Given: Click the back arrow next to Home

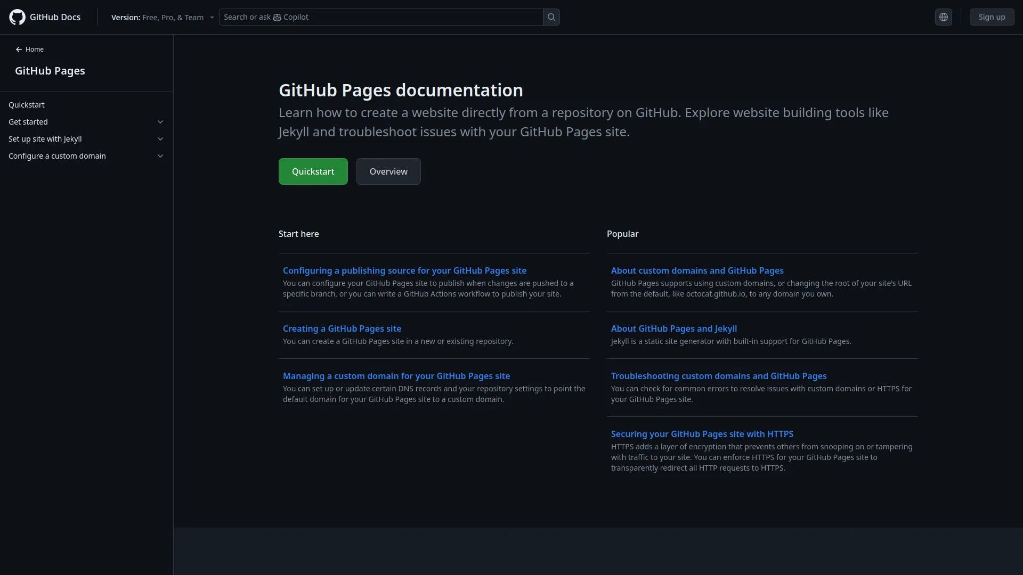Looking at the screenshot, I should pos(19,50).
